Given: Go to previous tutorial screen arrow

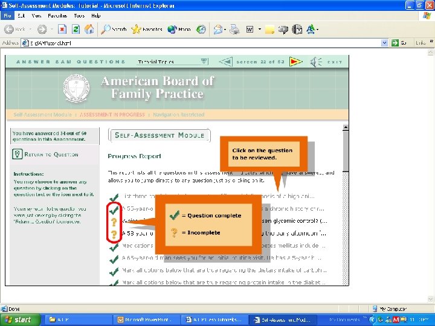Looking at the screenshot, I should click(x=225, y=62).
